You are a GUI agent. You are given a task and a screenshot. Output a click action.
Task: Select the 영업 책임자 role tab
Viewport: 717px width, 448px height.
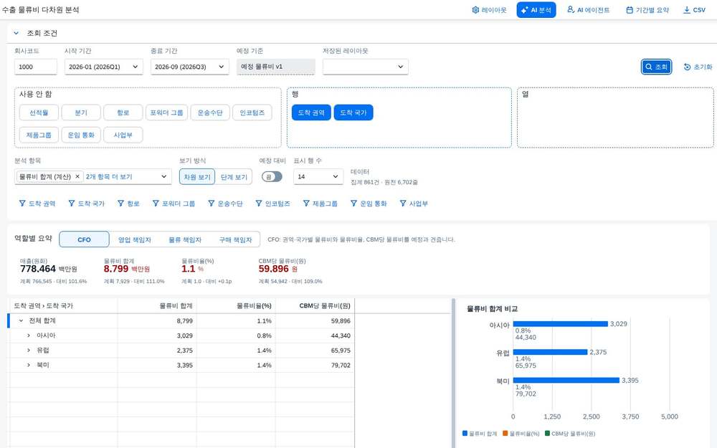135,239
